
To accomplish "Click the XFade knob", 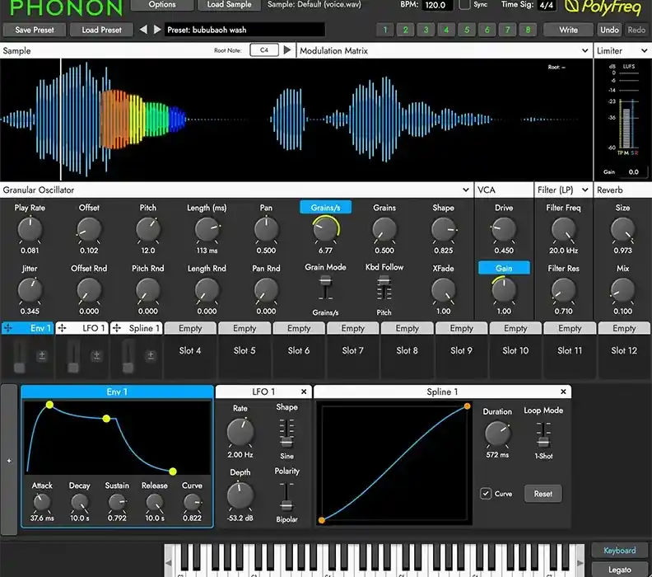I will [x=443, y=290].
